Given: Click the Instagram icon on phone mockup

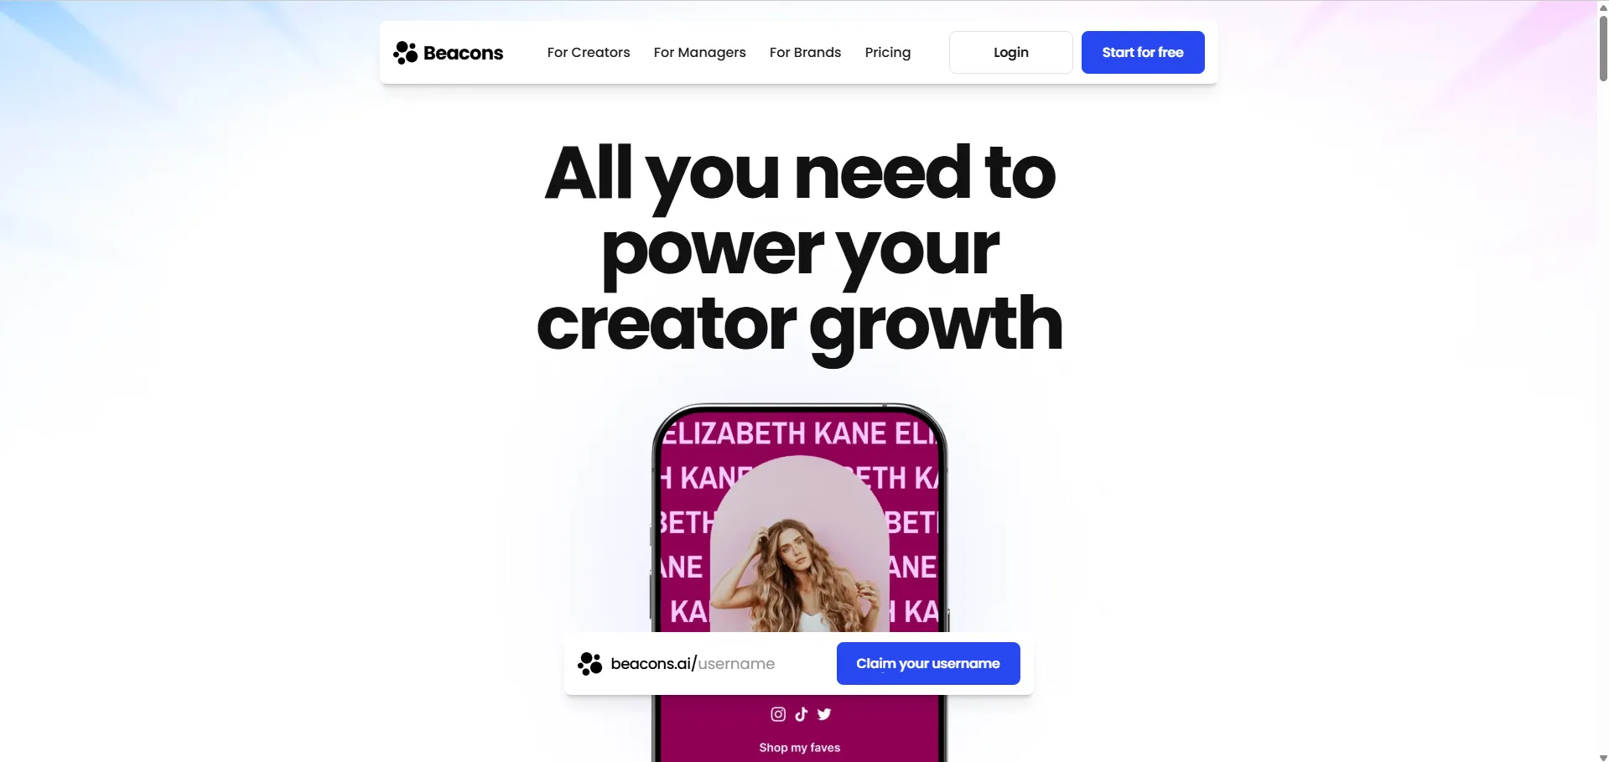Looking at the screenshot, I should [778, 714].
